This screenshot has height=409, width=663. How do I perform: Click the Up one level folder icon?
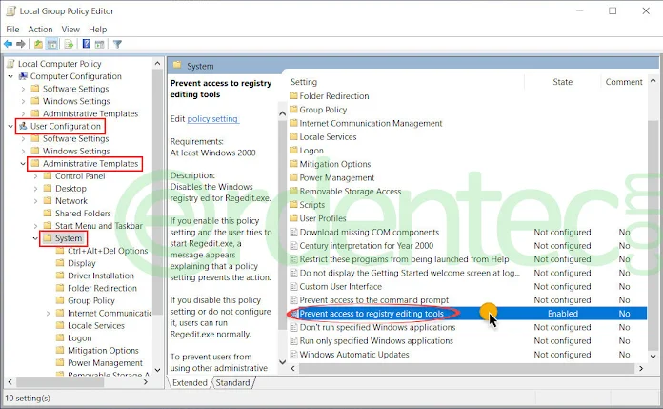[x=38, y=44]
